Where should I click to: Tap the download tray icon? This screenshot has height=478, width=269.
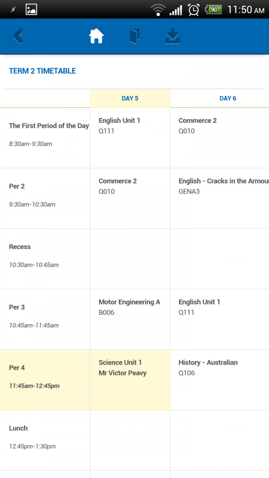pos(173,36)
